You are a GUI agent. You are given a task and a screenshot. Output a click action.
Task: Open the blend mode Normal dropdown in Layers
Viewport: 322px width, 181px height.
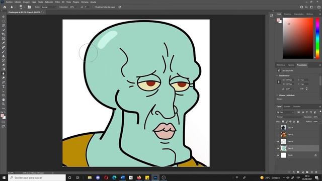tap(290, 117)
